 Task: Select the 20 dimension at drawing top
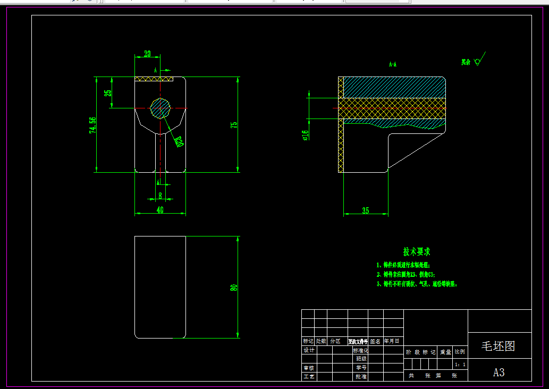(147, 54)
